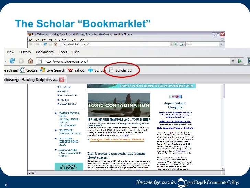The width and height of the screenshot is (250, 188).
Task: Open the enlarged Help menu
Action: (76, 52)
